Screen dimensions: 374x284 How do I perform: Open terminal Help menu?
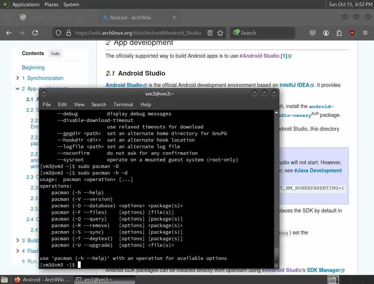(x=146, y=104)
